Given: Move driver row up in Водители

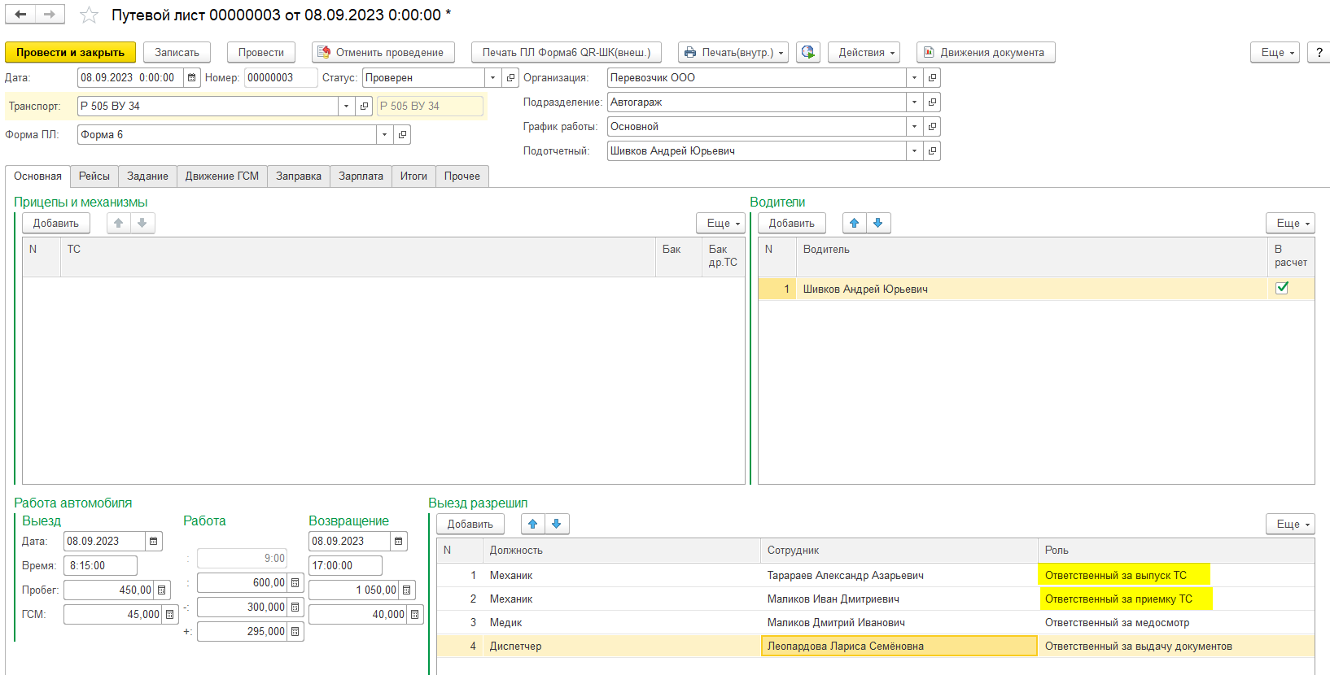Looking at the screenshot, I should [854, 223].
